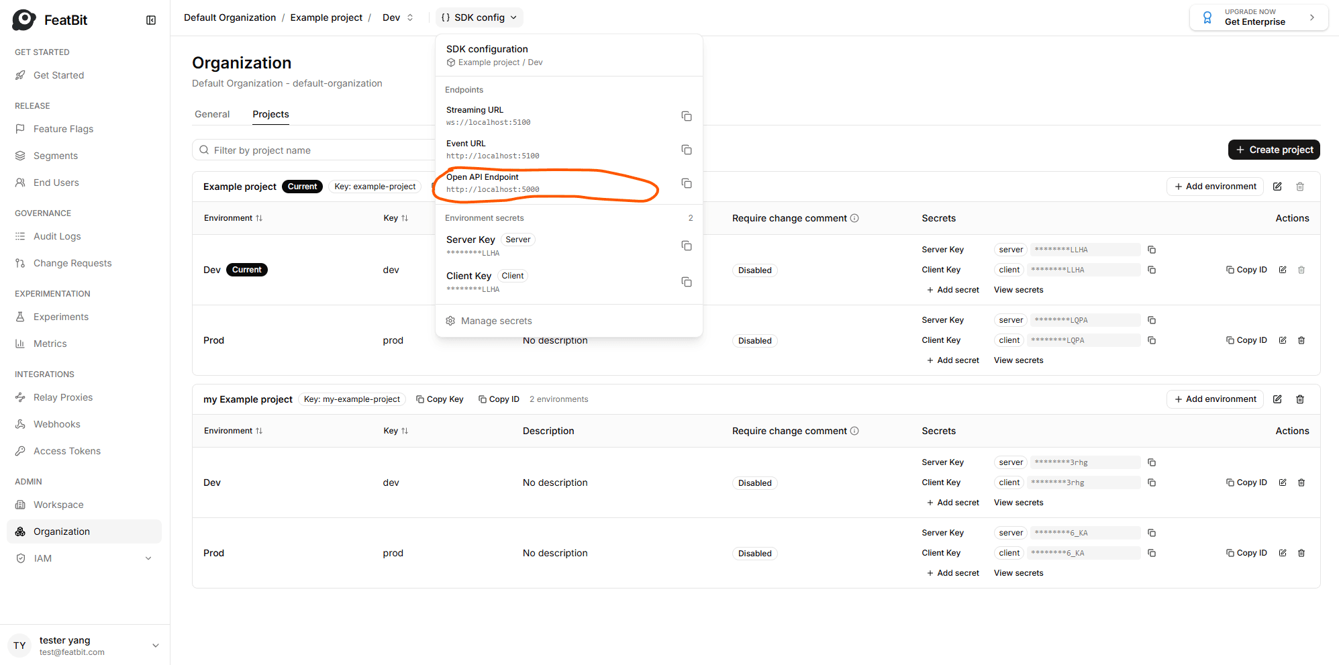Open Manage secrets
The image size is (1339, 665).
pyautogui.click(x=489, y=321)
